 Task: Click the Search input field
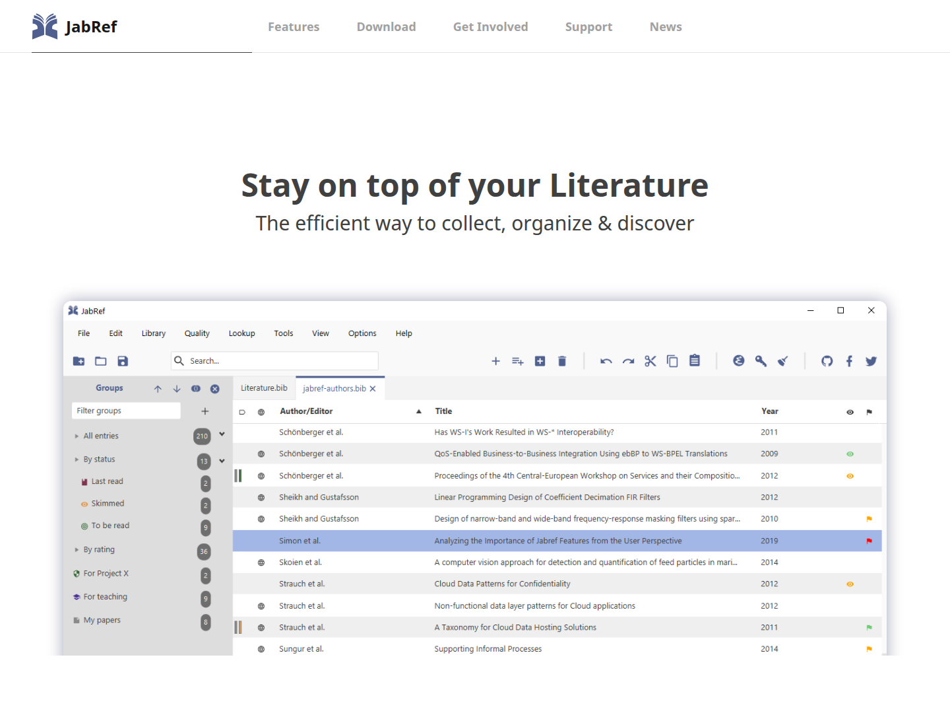pyautogui.click(x=274, y=361)
